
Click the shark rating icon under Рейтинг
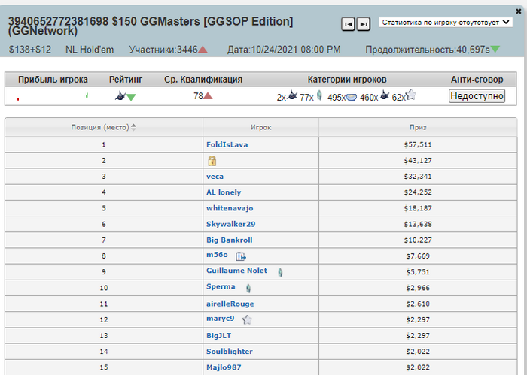[x=120, y=96]
